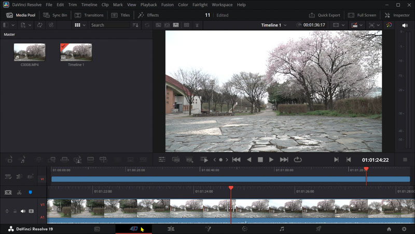
Task: Click the media pool Search field
Action: (109, 25)
